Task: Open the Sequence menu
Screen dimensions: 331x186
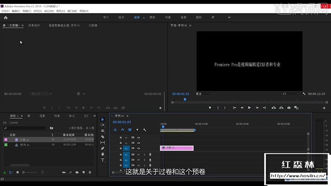Action: click(38, 11)
